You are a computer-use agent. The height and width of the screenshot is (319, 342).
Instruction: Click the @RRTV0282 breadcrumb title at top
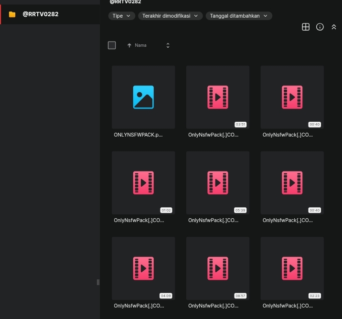coord(125,2)
